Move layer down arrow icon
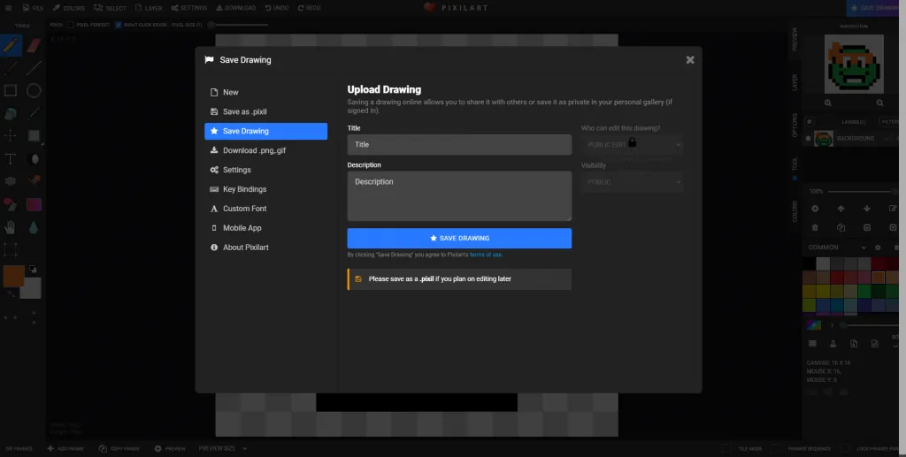Screen dimensions: 906x457 [867, 209]
